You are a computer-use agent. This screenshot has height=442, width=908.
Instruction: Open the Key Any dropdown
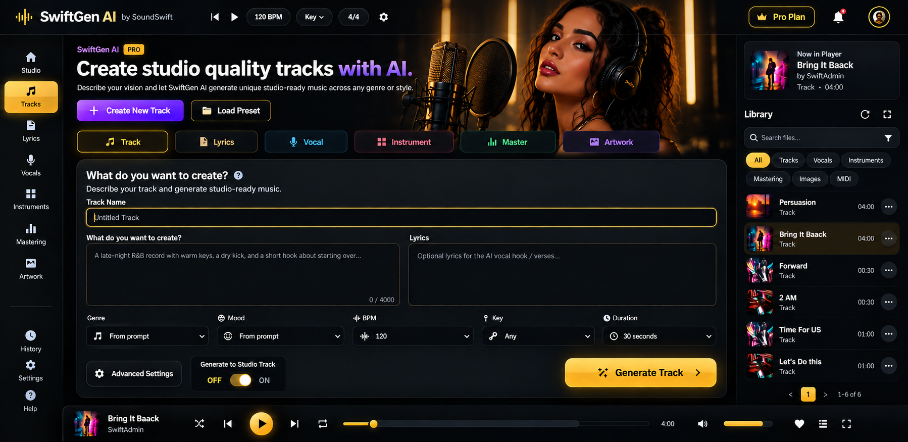click(x=538, y=336)
